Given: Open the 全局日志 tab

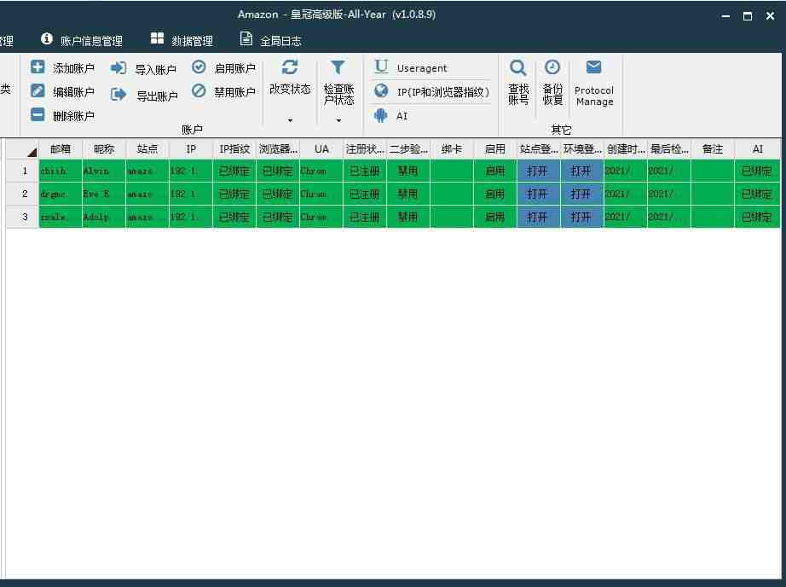Looking at the screenshot, I should tap(270, 40).
